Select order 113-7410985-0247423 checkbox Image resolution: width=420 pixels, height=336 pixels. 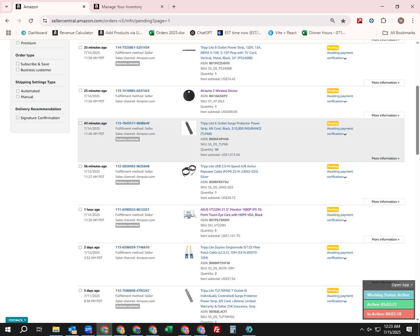click(x=80, y=91)
